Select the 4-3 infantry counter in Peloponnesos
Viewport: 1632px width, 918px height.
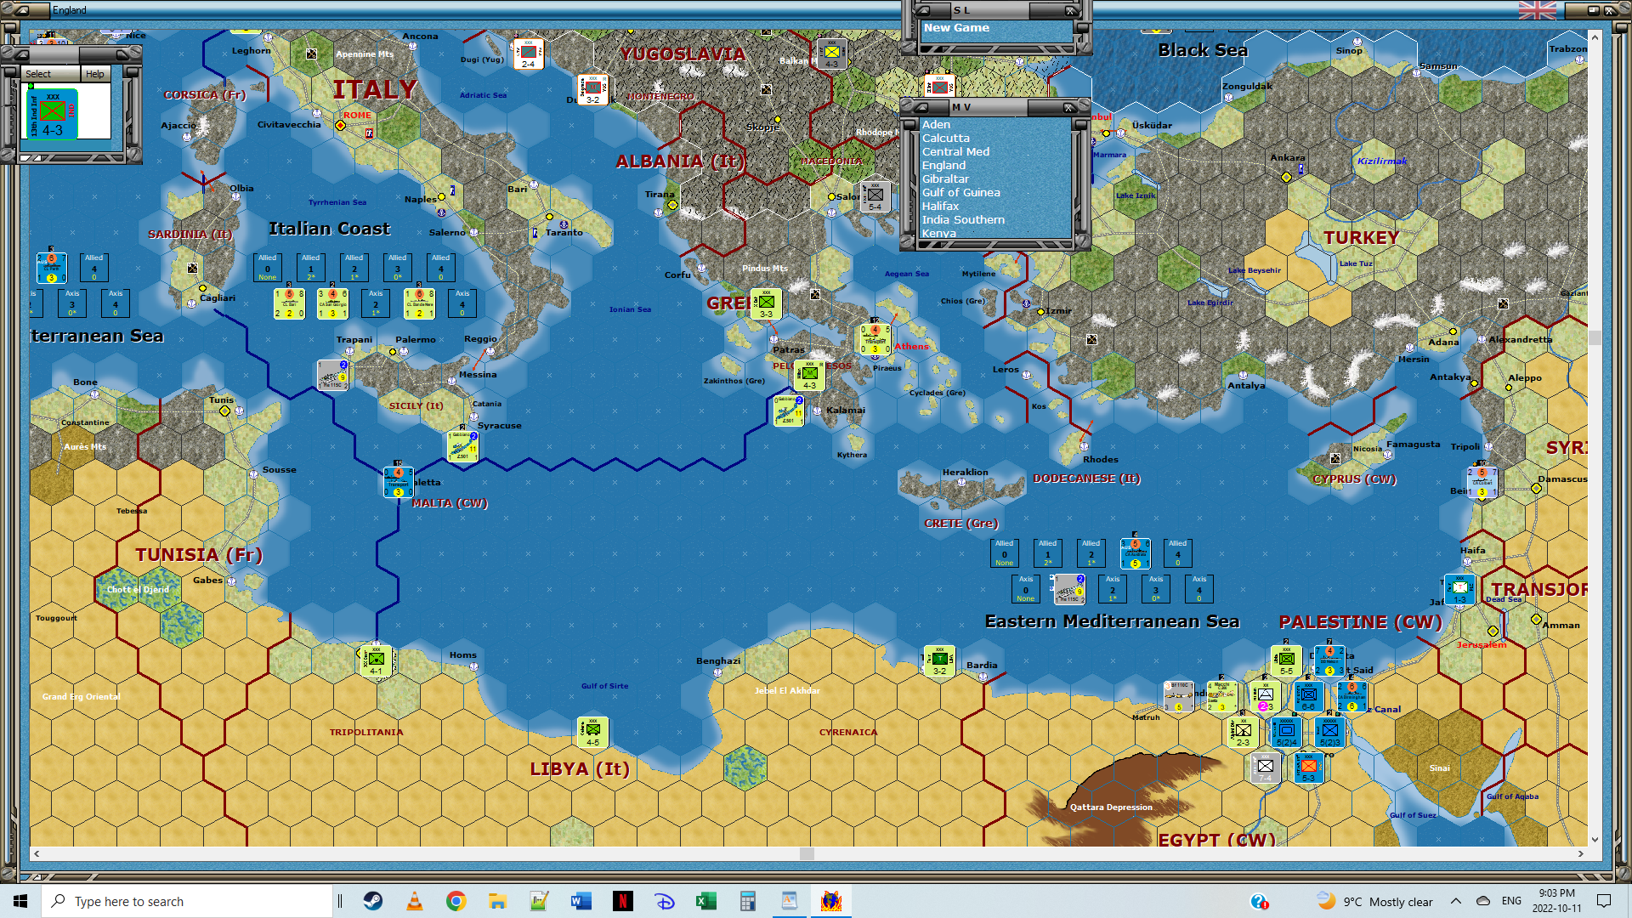pos(809,375)
